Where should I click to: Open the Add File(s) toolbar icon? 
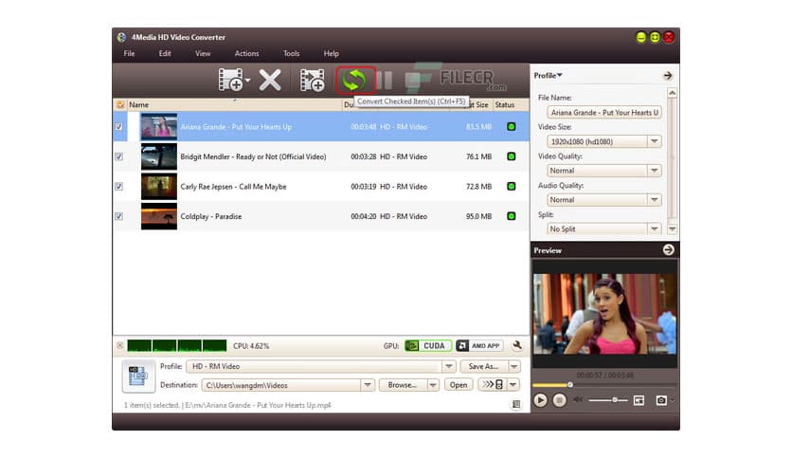point(230,80)
